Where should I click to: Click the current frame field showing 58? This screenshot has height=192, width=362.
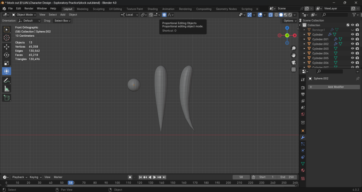tap(241, 177)
